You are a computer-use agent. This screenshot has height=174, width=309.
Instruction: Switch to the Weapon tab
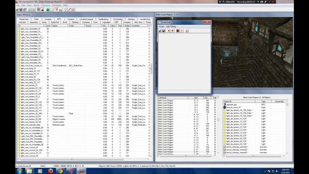click(48, 19)
